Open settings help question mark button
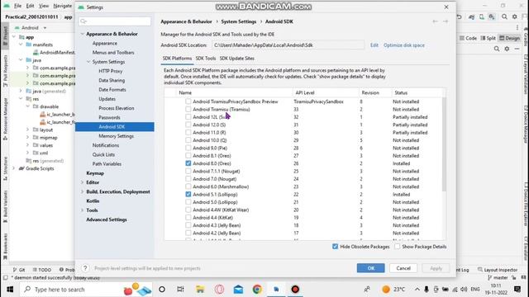 (85, 268)
